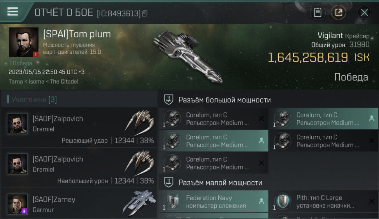Close the battle report window
The image size is (379, 219).
click(x=364, y=13)
